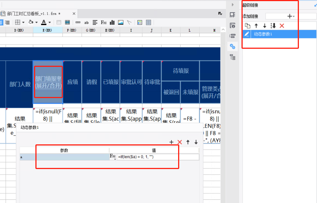Select column header H(HR)
The image size is (317, 203).
110,30
